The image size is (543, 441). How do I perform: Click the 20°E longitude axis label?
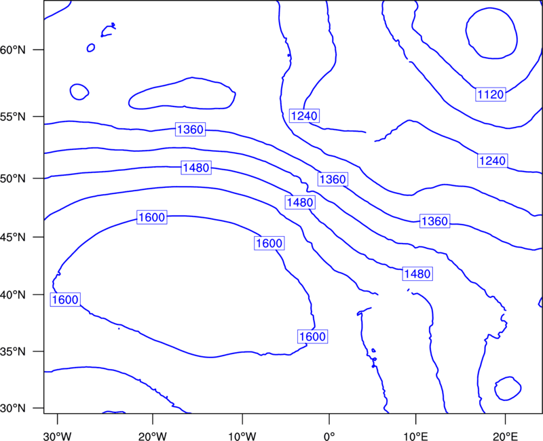[505, 436]
